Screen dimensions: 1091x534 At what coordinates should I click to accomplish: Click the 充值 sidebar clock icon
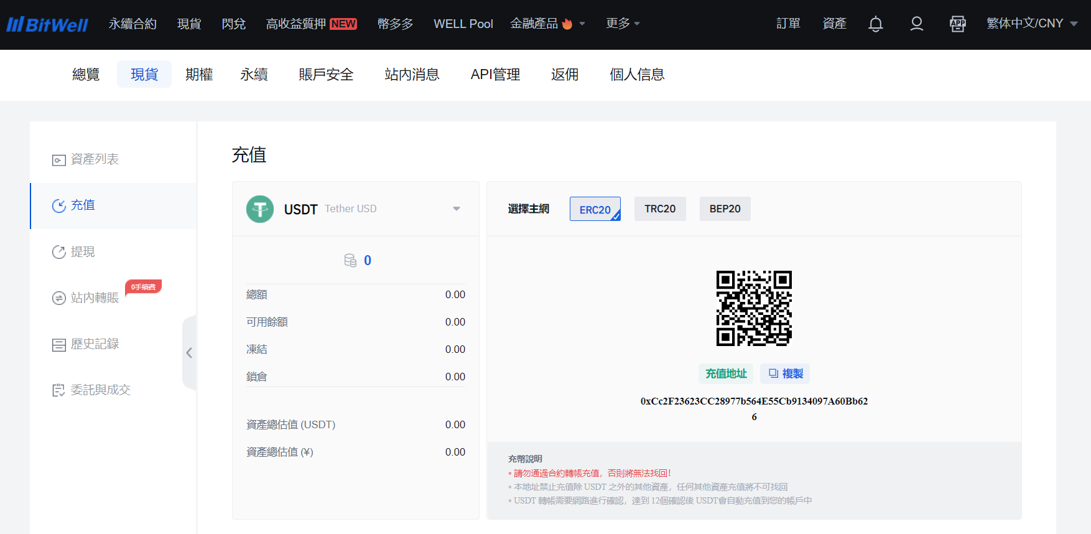coord(59,205)
